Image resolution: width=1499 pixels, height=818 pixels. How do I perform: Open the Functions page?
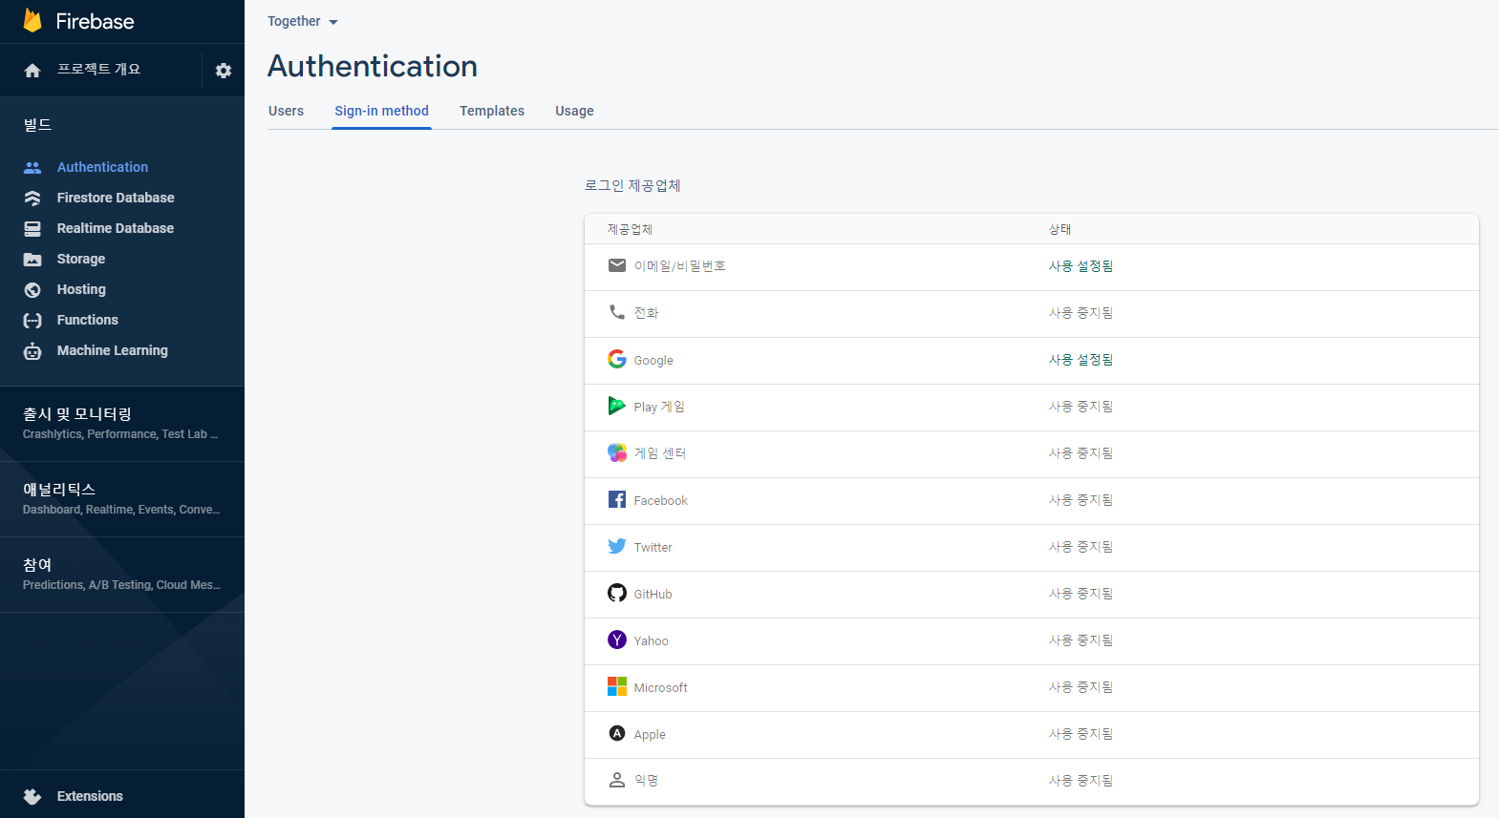88,320
